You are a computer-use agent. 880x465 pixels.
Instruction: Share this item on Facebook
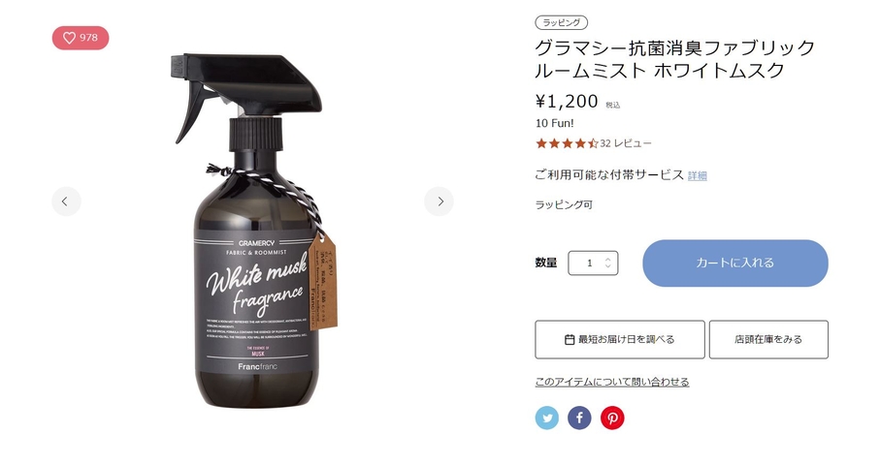coord(579,418)
